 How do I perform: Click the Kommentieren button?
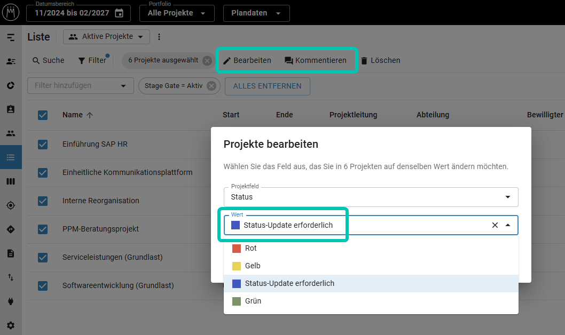(x=315, y=61)
